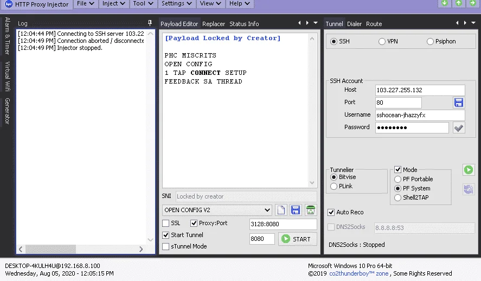Enable sTunnel Mode checkbox

[165, 246]
